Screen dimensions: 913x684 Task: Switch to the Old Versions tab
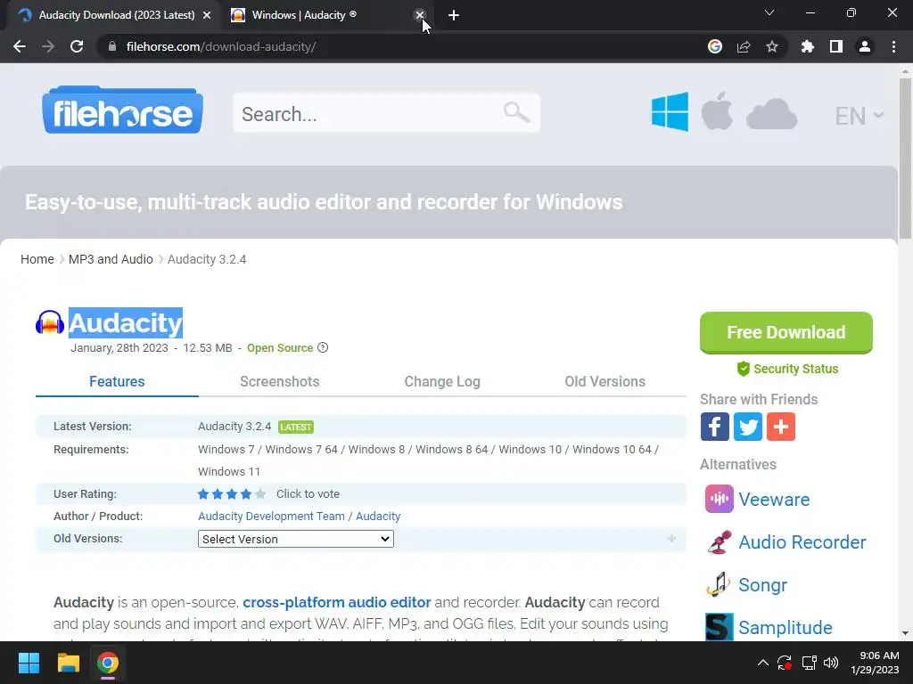(x=605, y=381)
